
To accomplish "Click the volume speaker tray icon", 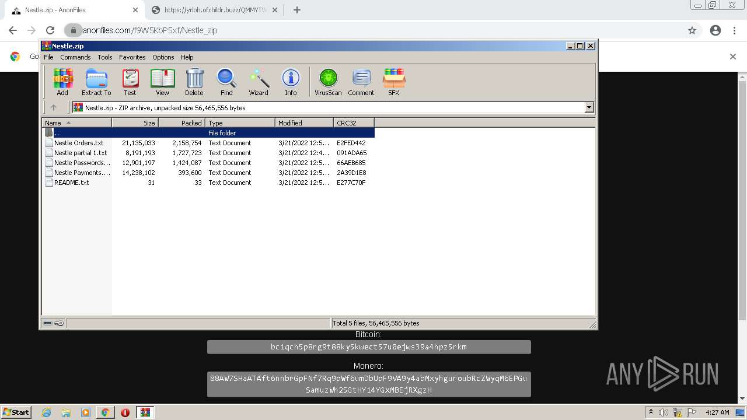I will click(664, 412).
